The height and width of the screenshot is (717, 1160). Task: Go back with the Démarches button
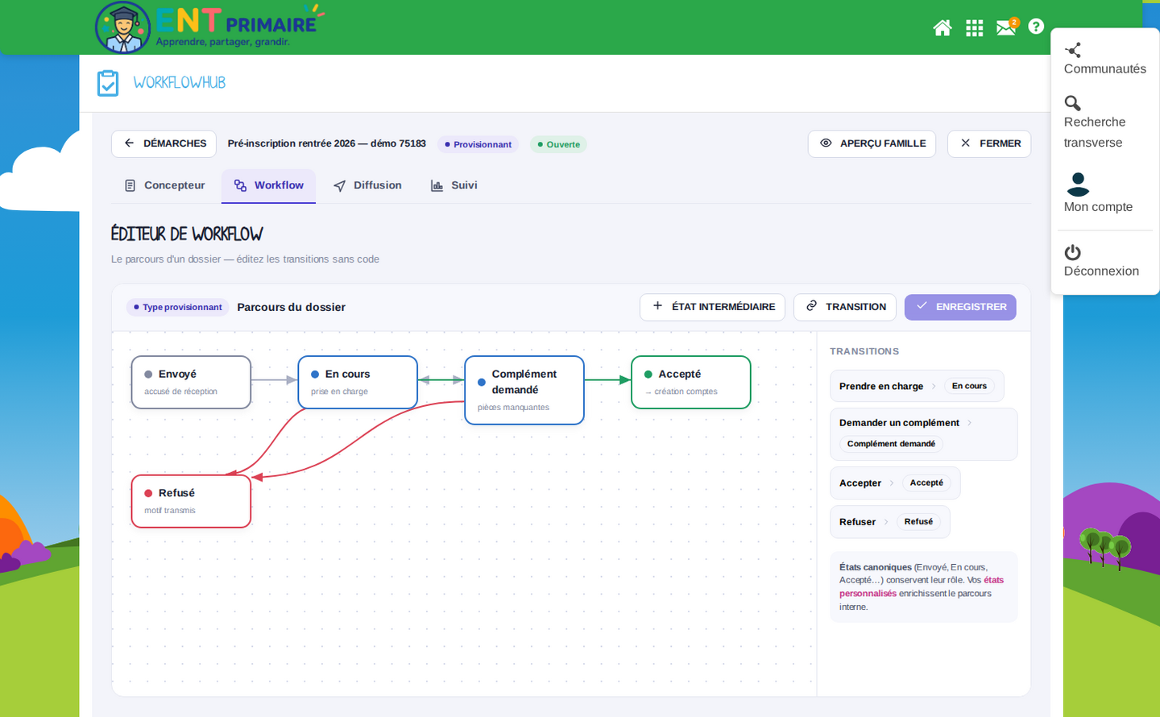click(164, 144)
